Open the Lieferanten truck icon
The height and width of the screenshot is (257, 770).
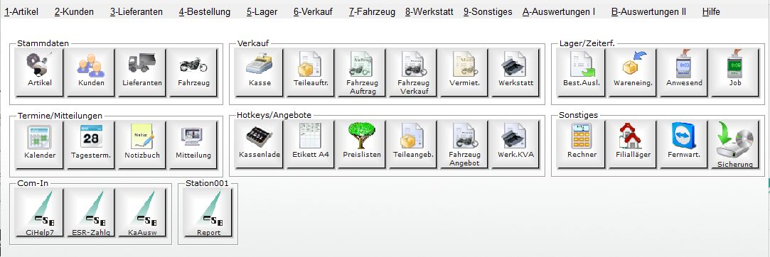pyautogui.click(x=142, y=72)
